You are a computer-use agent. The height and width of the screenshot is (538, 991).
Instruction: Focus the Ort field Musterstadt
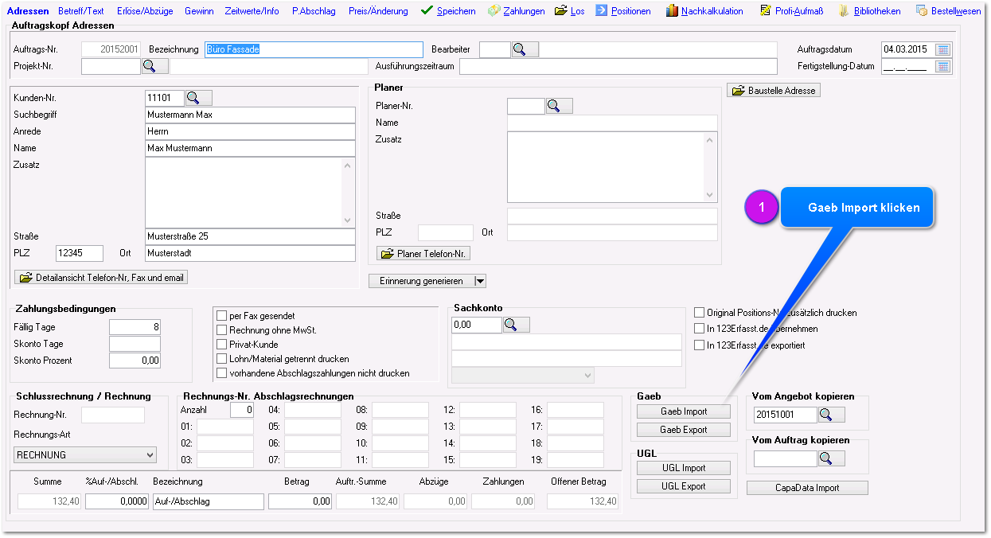(250, 253)
